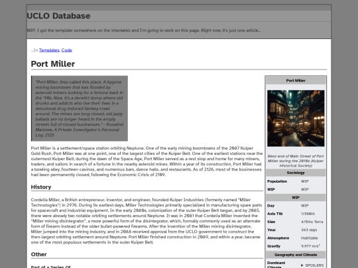Click the Day row label
This screenshot has width=358, height=268.
(270, 206)
